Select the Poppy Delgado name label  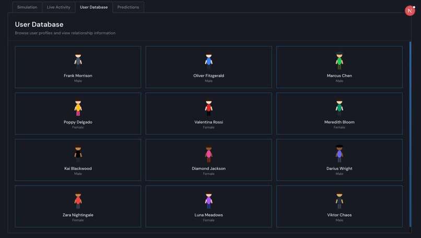coord(78,122)
